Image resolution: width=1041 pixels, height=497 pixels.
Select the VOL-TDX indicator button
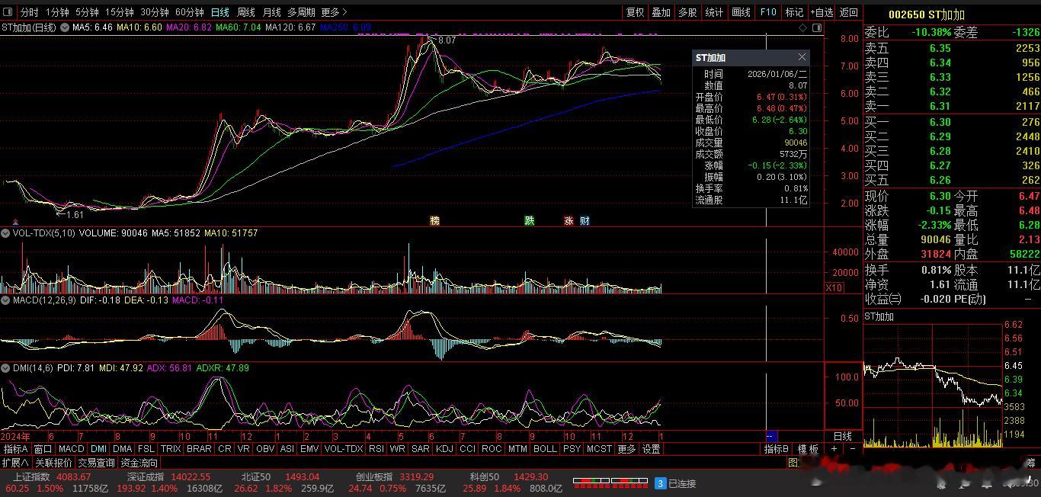click(x=344, y=449)
